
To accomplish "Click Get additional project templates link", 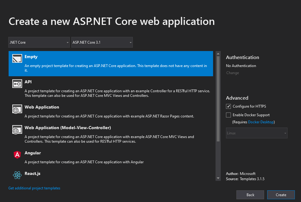I will click(34, 188).
